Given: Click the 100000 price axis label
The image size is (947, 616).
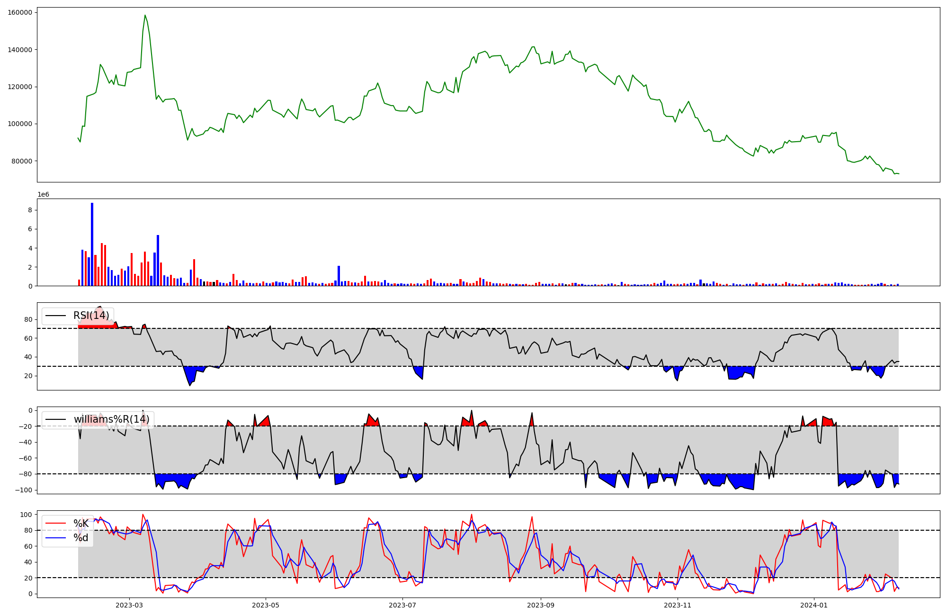Looking at the screenshot, I should tap(20, 124).
